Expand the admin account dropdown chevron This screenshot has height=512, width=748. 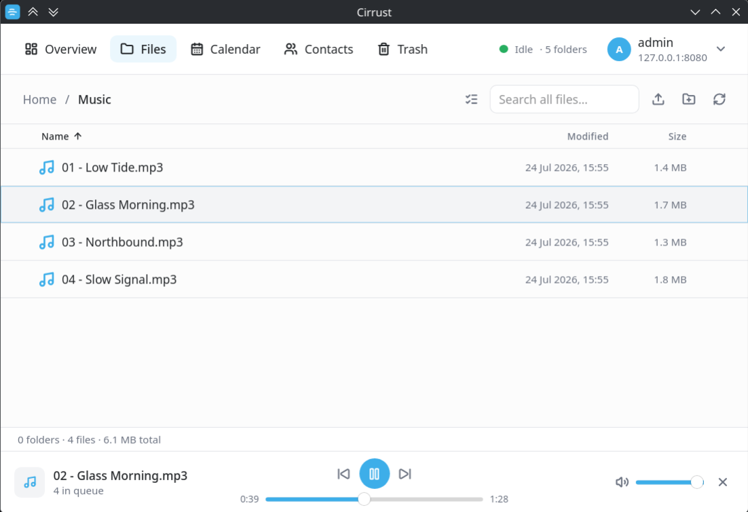coord(721,49)
